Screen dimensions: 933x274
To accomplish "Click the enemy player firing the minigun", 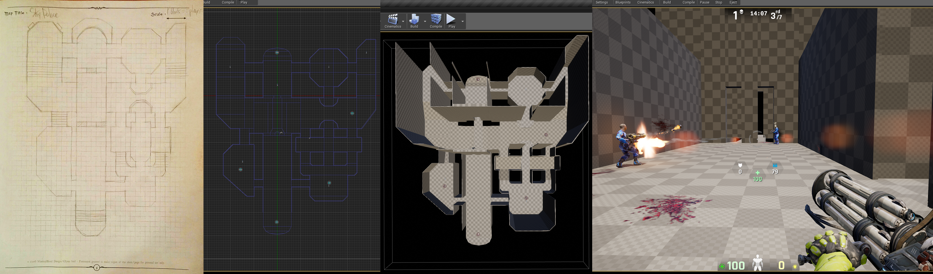I will pos(628,145).
